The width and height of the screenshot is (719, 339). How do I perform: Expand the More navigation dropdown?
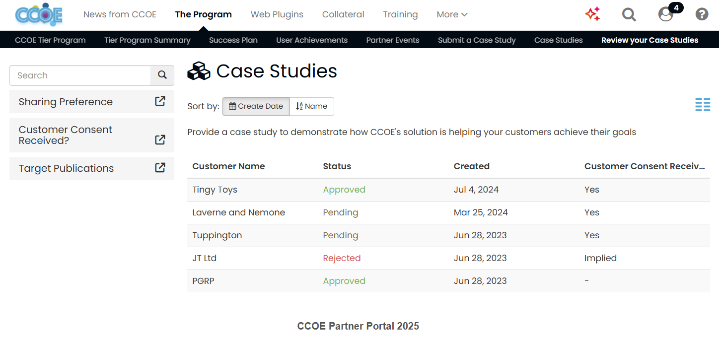[452, 15]
